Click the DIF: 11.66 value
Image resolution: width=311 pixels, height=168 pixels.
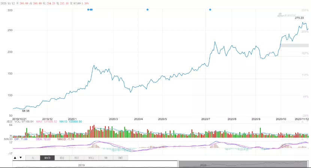21,139
